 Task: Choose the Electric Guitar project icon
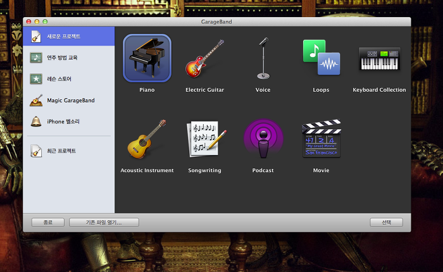(x=205, y=58)
